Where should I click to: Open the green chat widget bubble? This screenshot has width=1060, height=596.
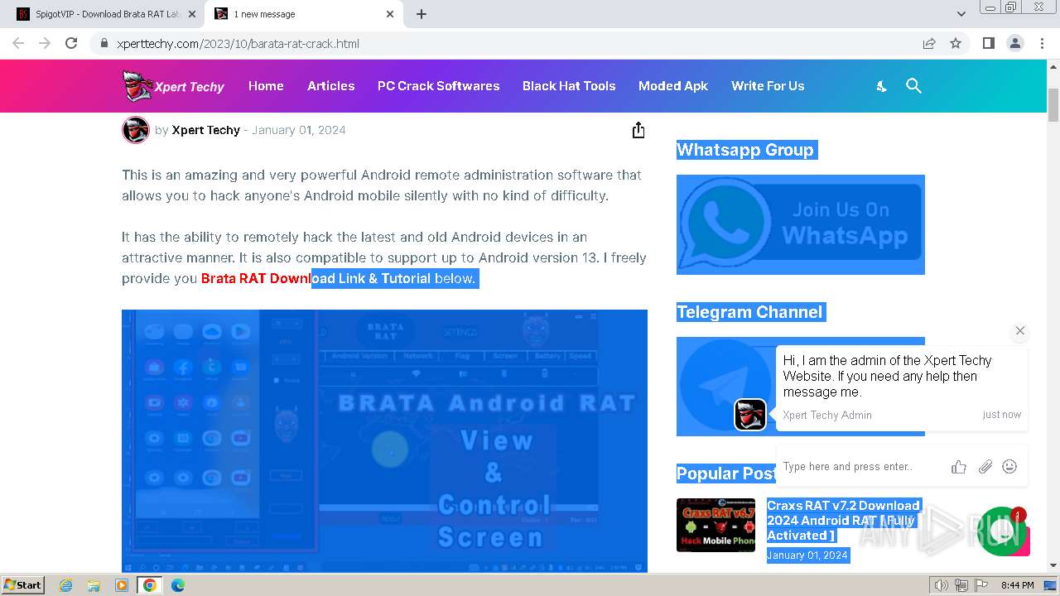[1003, 531]
